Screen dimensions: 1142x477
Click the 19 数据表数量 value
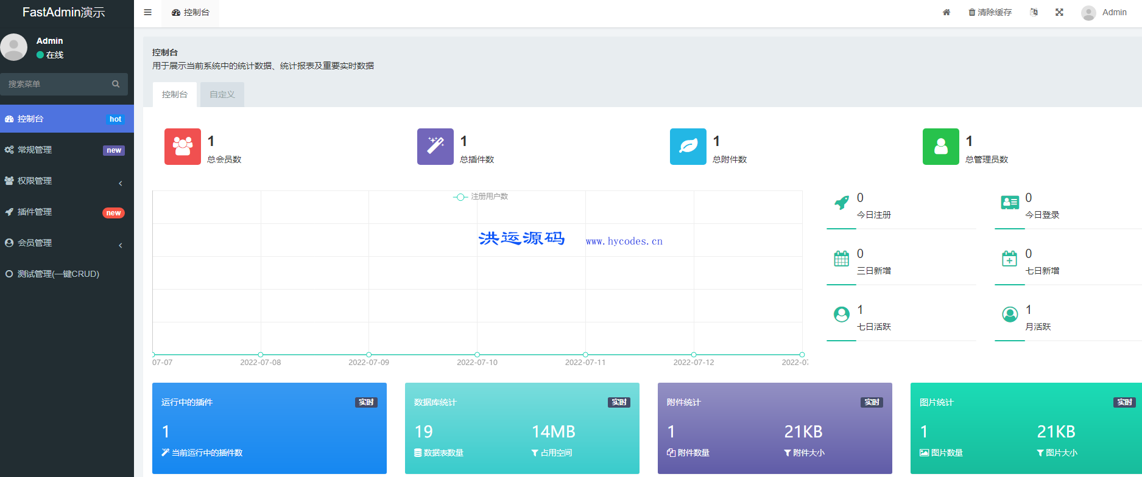coord(423,432)
